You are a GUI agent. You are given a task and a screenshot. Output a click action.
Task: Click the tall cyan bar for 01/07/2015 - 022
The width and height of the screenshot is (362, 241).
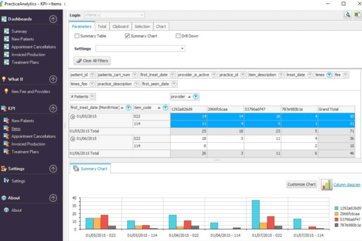(256, 215)
